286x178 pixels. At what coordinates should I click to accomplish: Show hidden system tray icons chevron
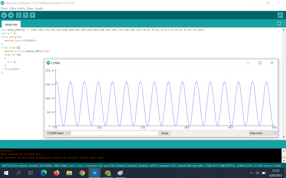point(251,173)
